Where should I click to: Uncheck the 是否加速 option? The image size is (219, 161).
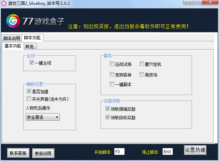coord(29,91)
